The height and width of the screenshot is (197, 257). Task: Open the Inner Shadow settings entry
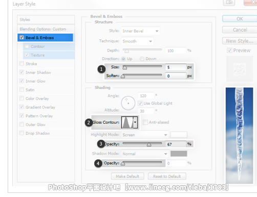tap(38, 72)
